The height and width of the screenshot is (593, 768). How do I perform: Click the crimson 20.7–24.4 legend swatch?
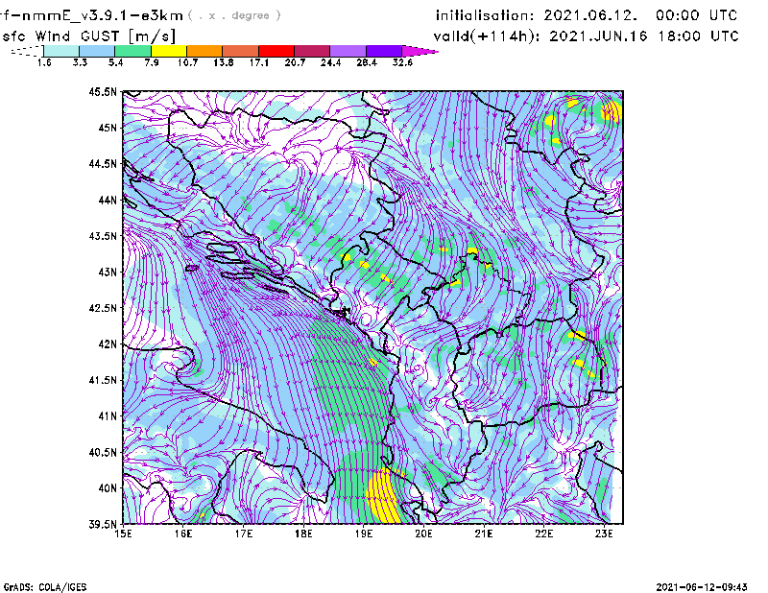312,51
